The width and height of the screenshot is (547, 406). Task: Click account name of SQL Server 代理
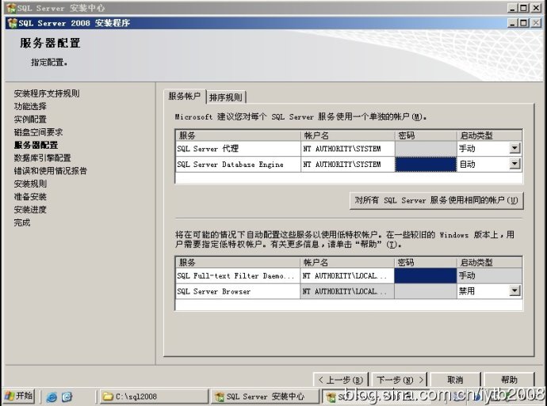pos(347,149)
